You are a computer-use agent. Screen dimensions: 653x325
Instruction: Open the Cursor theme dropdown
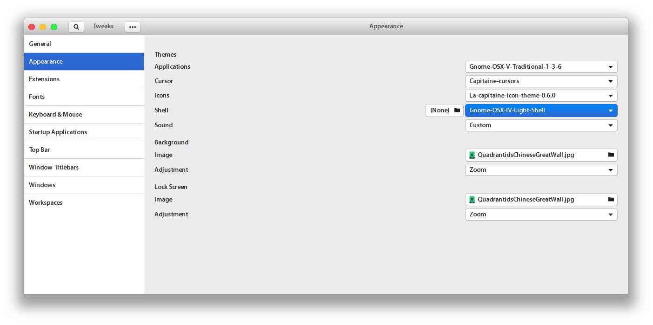click(541, 81)
